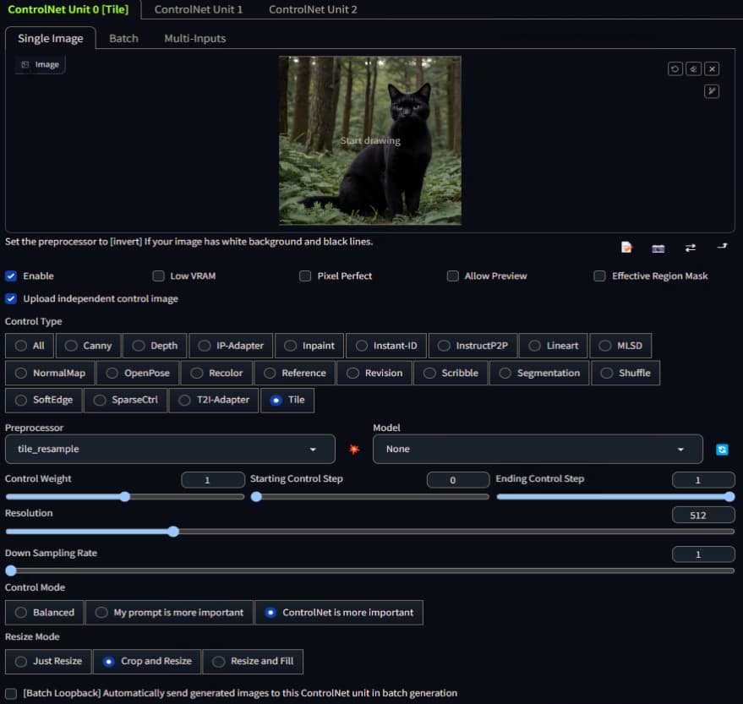Select the Canny control type
The width and height of the screenshot is (743, 704).
88,346
